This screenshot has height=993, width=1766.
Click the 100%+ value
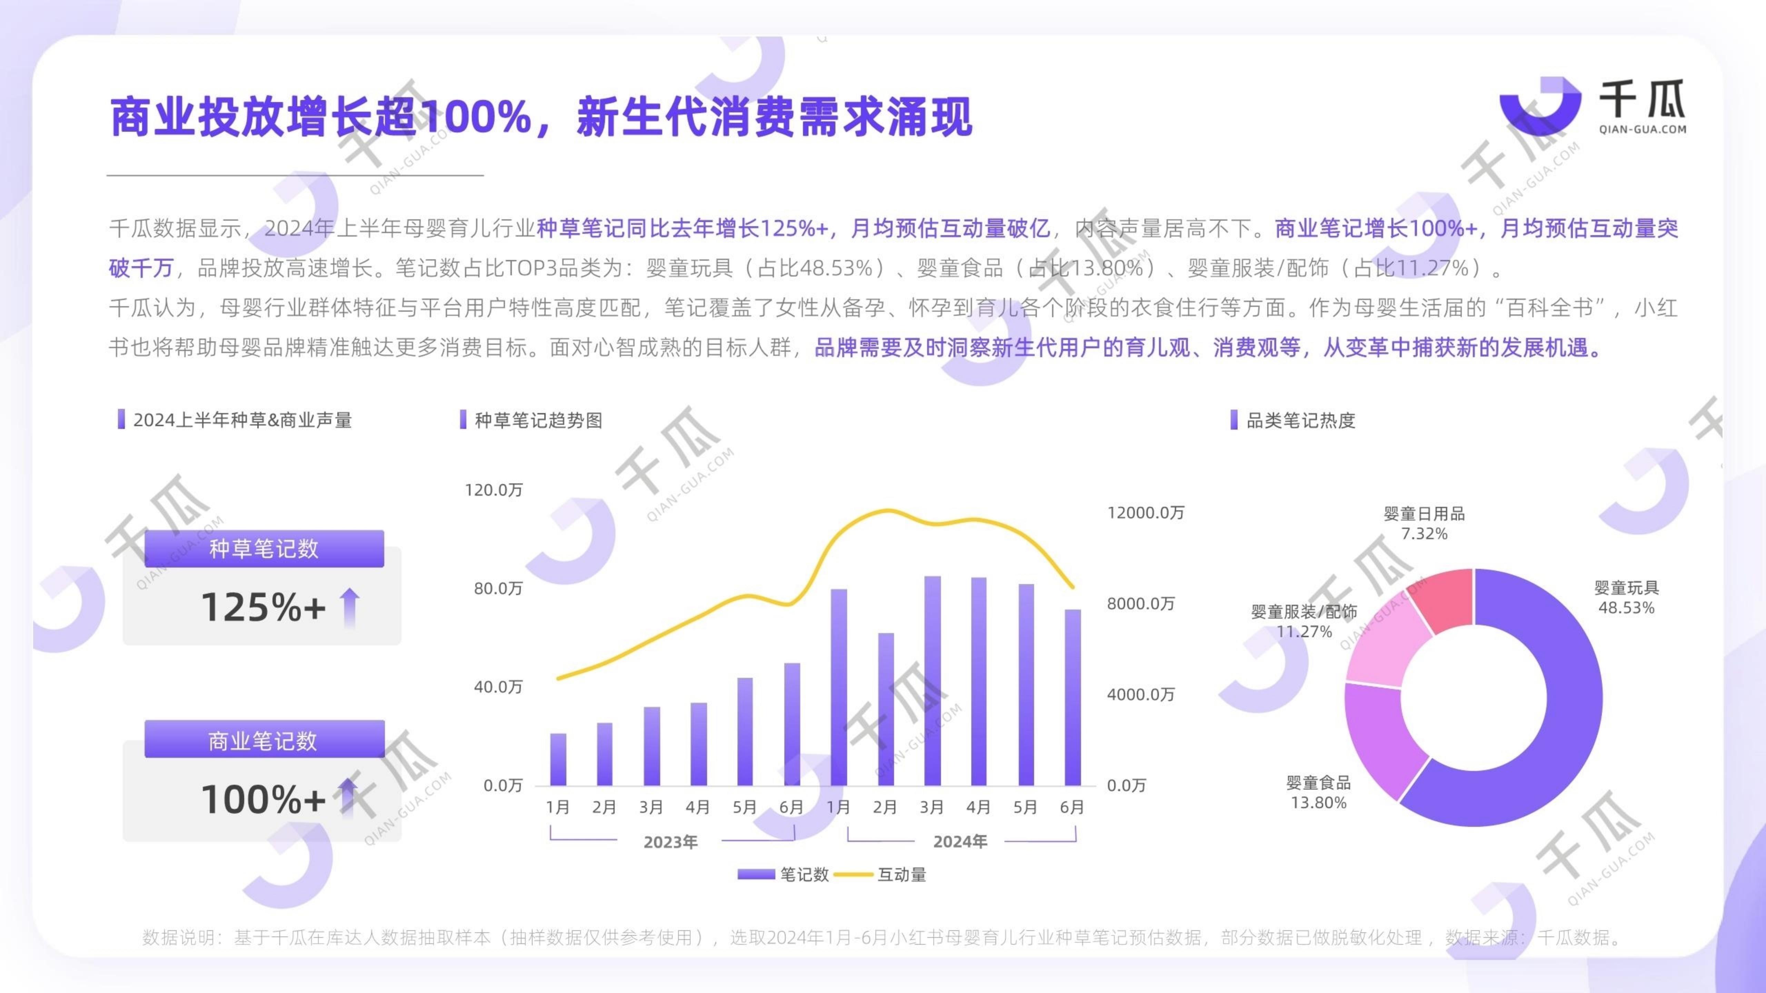[263, 799]
